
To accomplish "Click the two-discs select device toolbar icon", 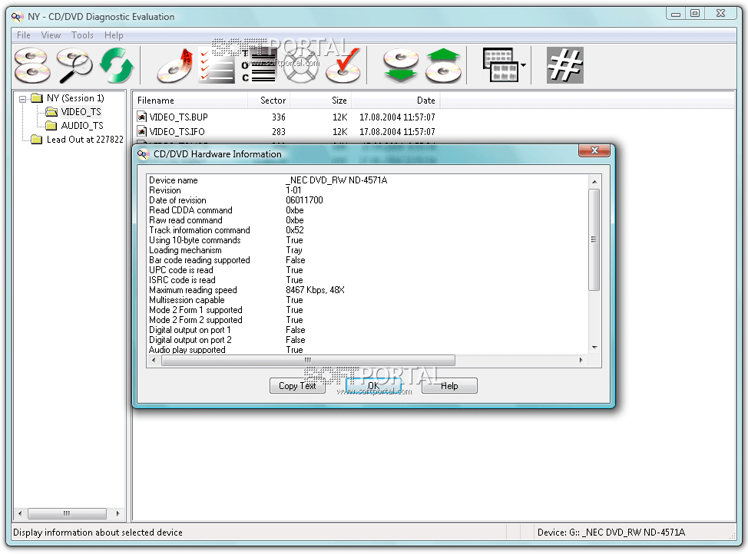I will 32,65.
